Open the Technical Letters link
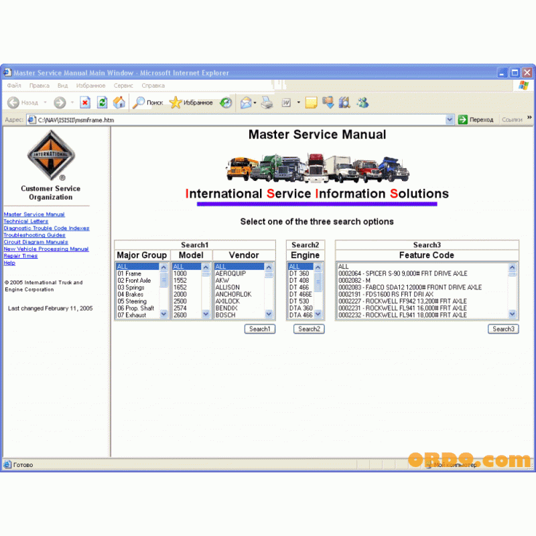Screen dimensions: 536x536 click(x=26, y=221)
